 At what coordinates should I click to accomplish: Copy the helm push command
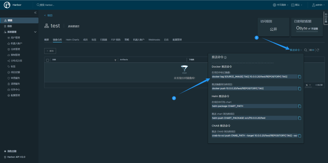pyautogui.click(x=299, y=118)
